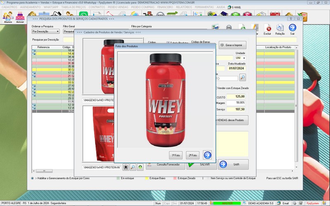The width and height of the screenshot is (330, 206).
Task: Click the network computer icon in status bar
Action: point(301,203)
